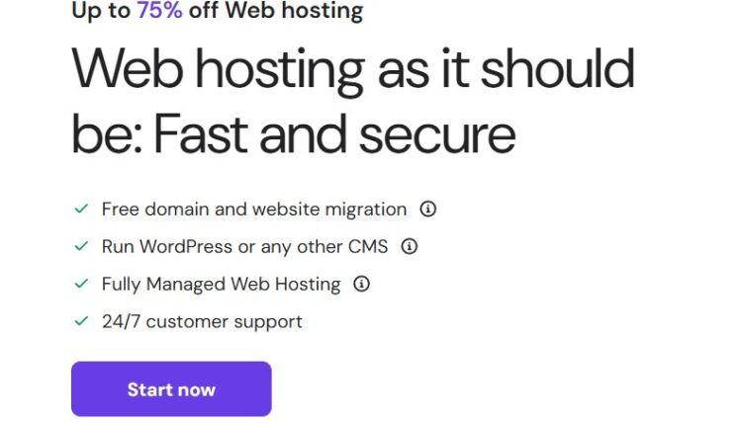742x425 pixels.
Task: Click the checkmark beside 24/7 customer support
Action: coord(81,322)
